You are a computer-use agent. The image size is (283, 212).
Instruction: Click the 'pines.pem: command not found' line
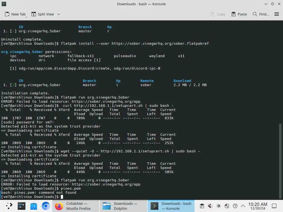tap(39, 192)
